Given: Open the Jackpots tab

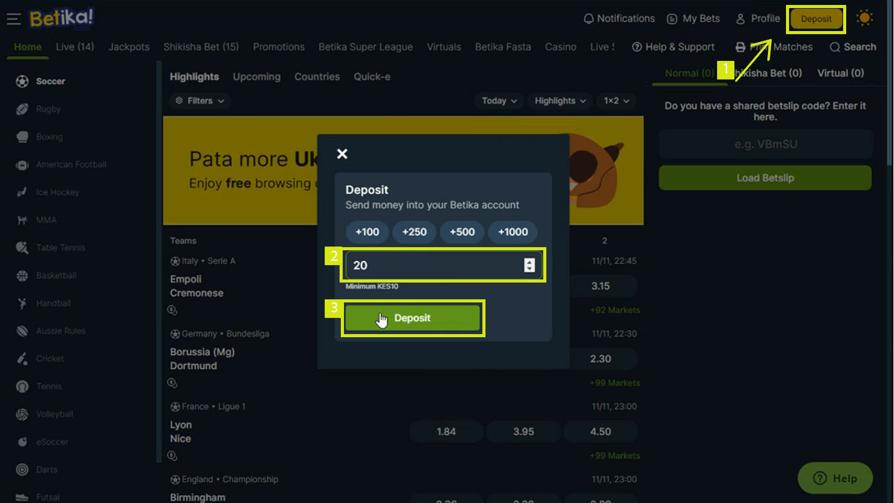Looking at the screenshot, I should point(129,47).
